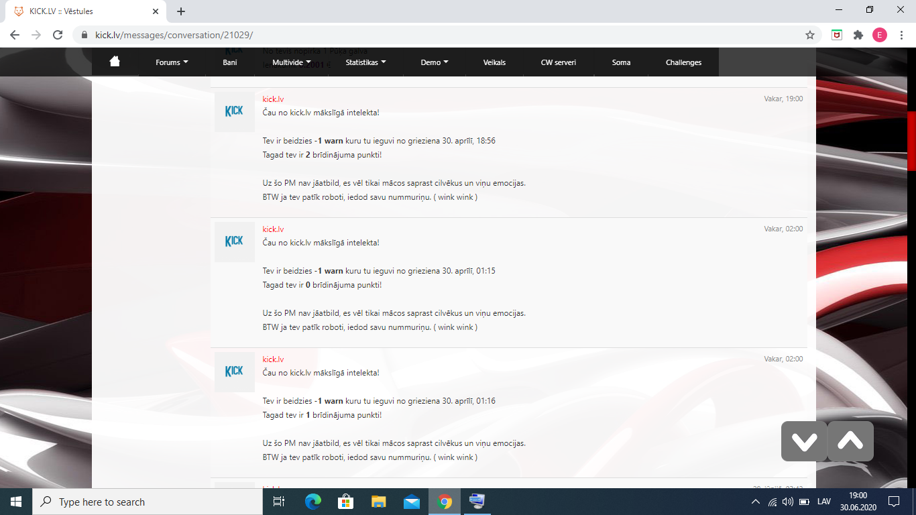Open the taskbar clock showing 30.06.2020
The image size is (916, 515).
point(858,502)
